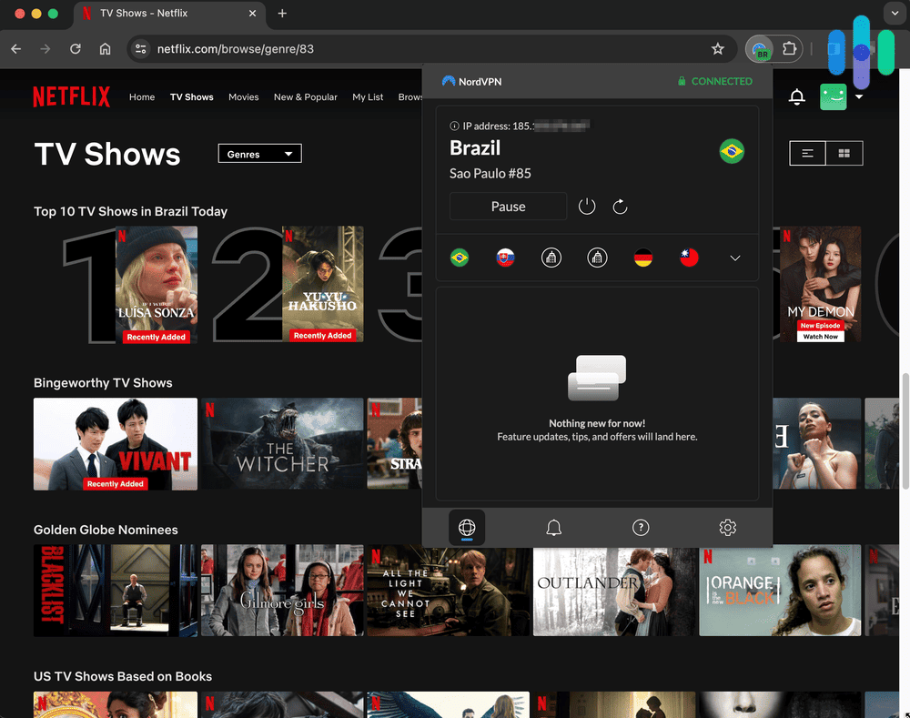Open NordVPN notifications bell
Image resolution: width=910 pixels, height=718 pixels.
click(553, 527)
